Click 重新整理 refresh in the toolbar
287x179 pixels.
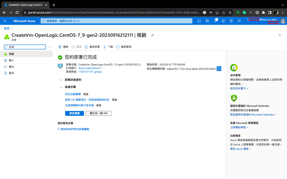pos(124,47)
